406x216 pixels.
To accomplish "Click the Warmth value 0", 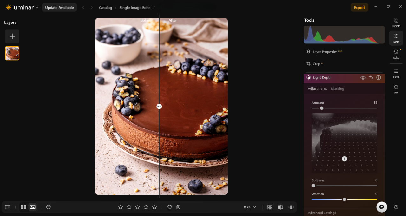I will (x=376, y=194).
